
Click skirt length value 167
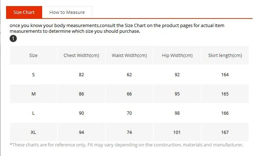(225, 132)
